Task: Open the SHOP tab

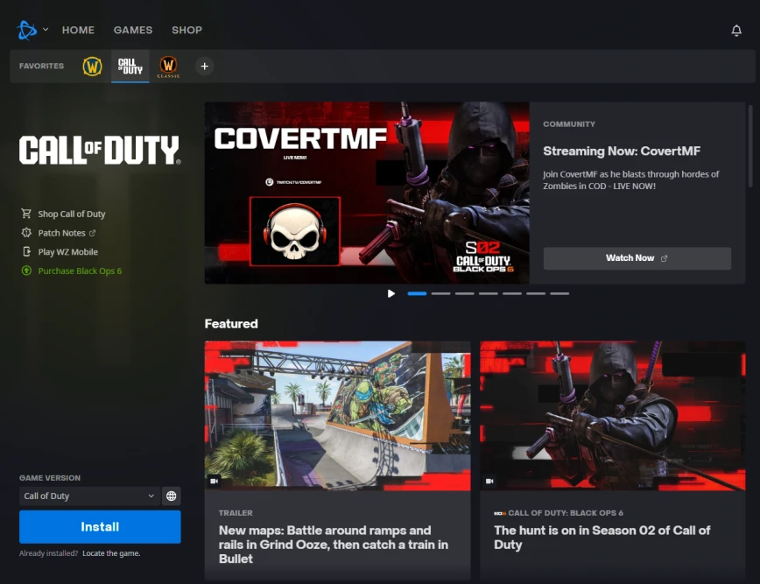Action: click(x=186, y=30)
